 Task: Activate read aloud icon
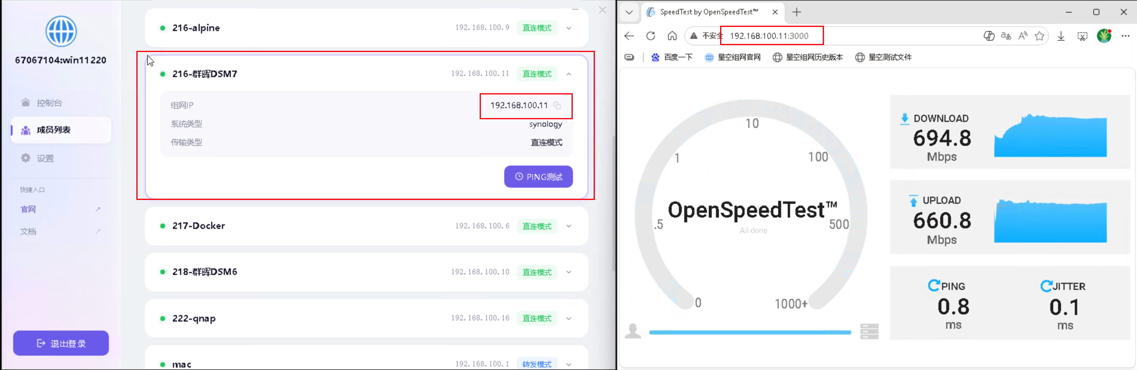pos(1023,36)
